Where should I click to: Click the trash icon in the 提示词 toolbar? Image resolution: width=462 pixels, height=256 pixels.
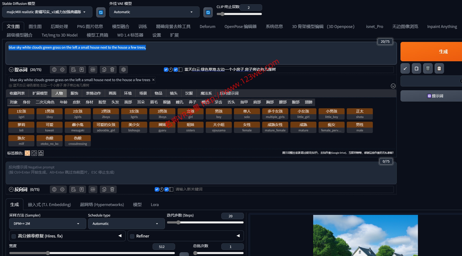[x=112, y=70]
